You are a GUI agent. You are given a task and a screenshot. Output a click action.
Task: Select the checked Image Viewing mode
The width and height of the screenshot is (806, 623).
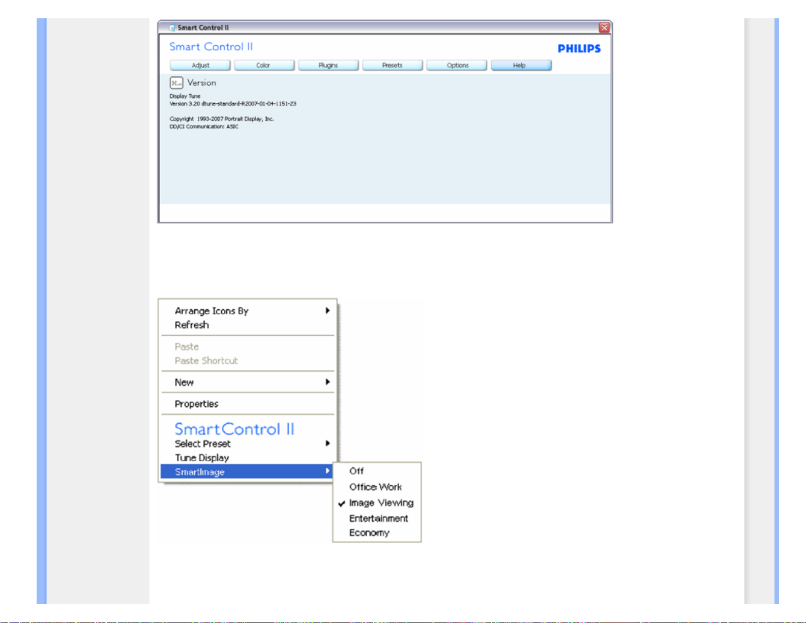[377, 502]
